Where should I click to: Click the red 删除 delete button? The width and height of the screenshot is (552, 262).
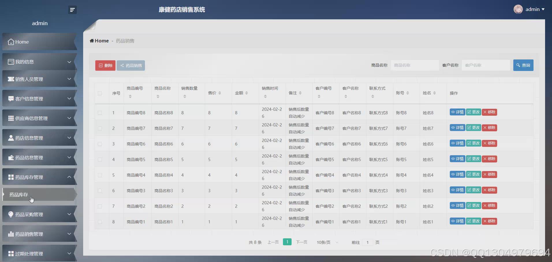(x=105, y=65)
